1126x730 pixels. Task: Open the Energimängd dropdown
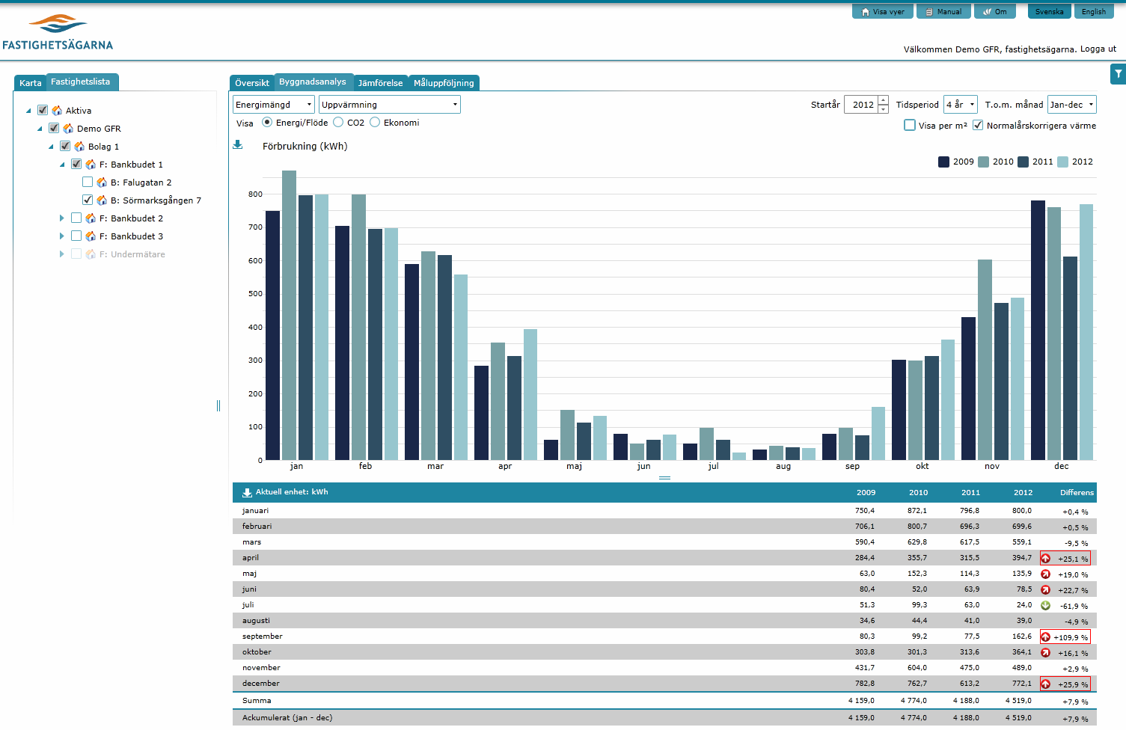tap(274, 105)
